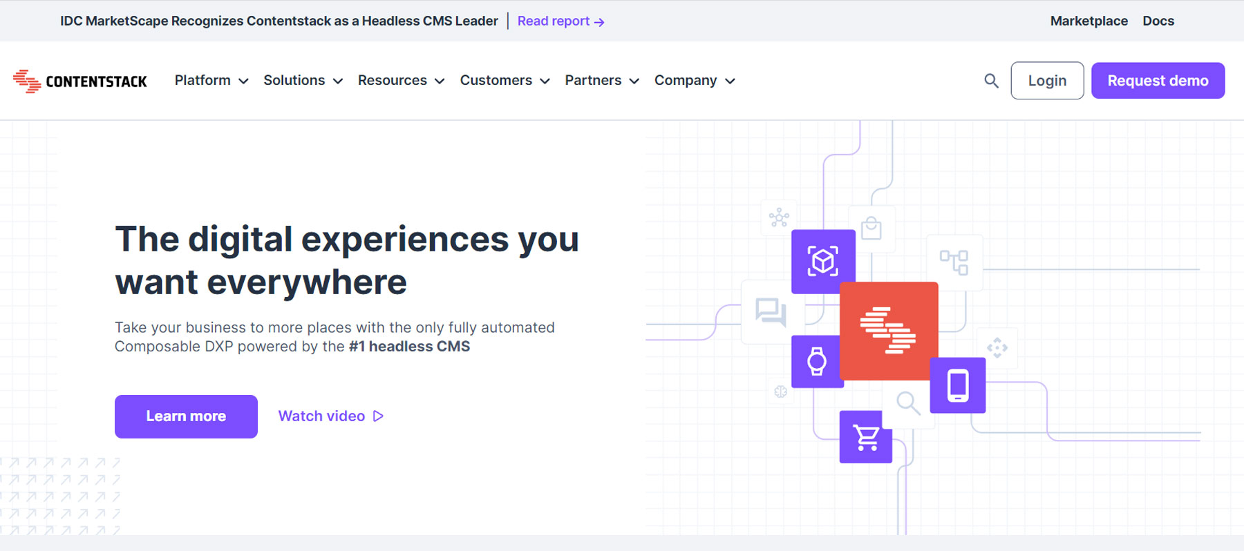Follow the Read report link
This screenshot has width=1244, height=551.
[x=561, y=21]
